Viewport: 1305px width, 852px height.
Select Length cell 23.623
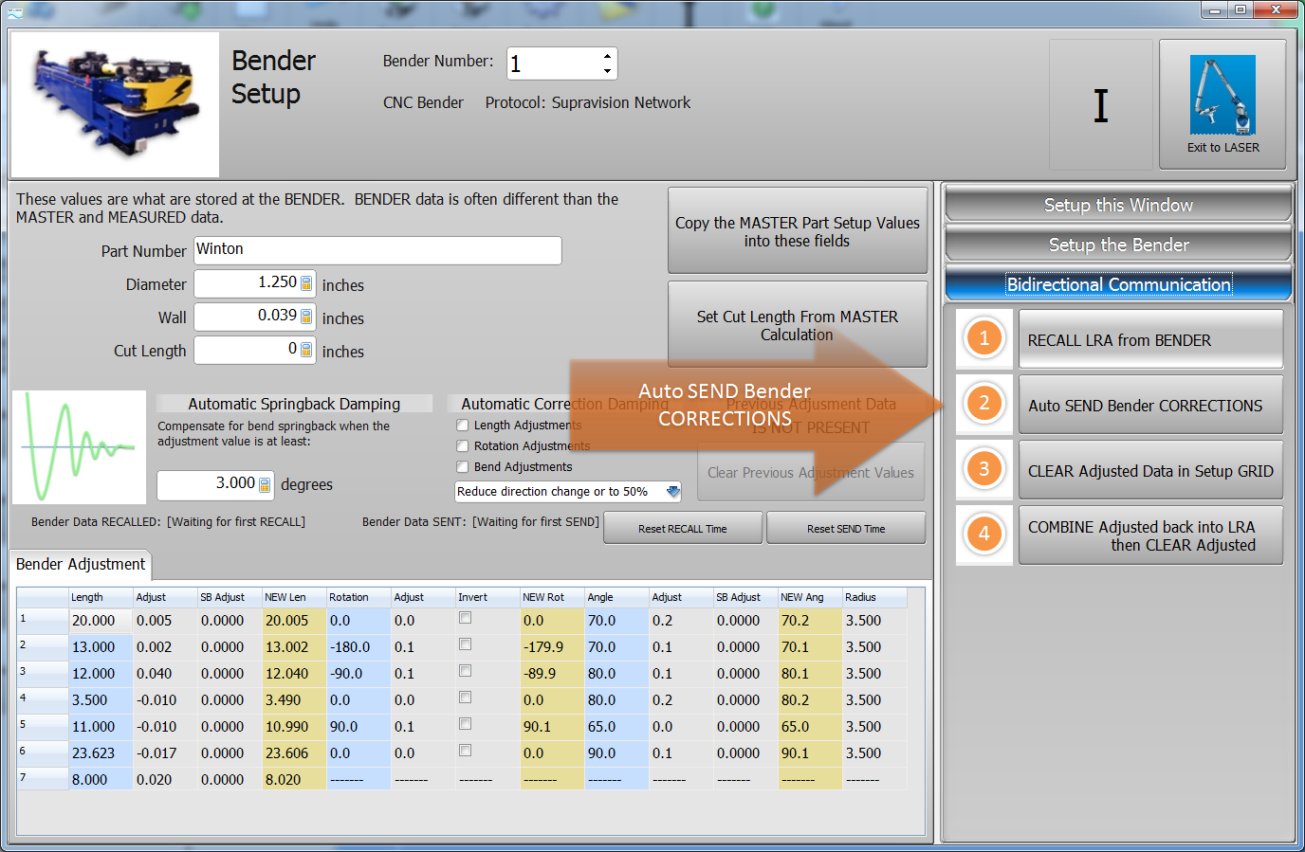[101, 753]
